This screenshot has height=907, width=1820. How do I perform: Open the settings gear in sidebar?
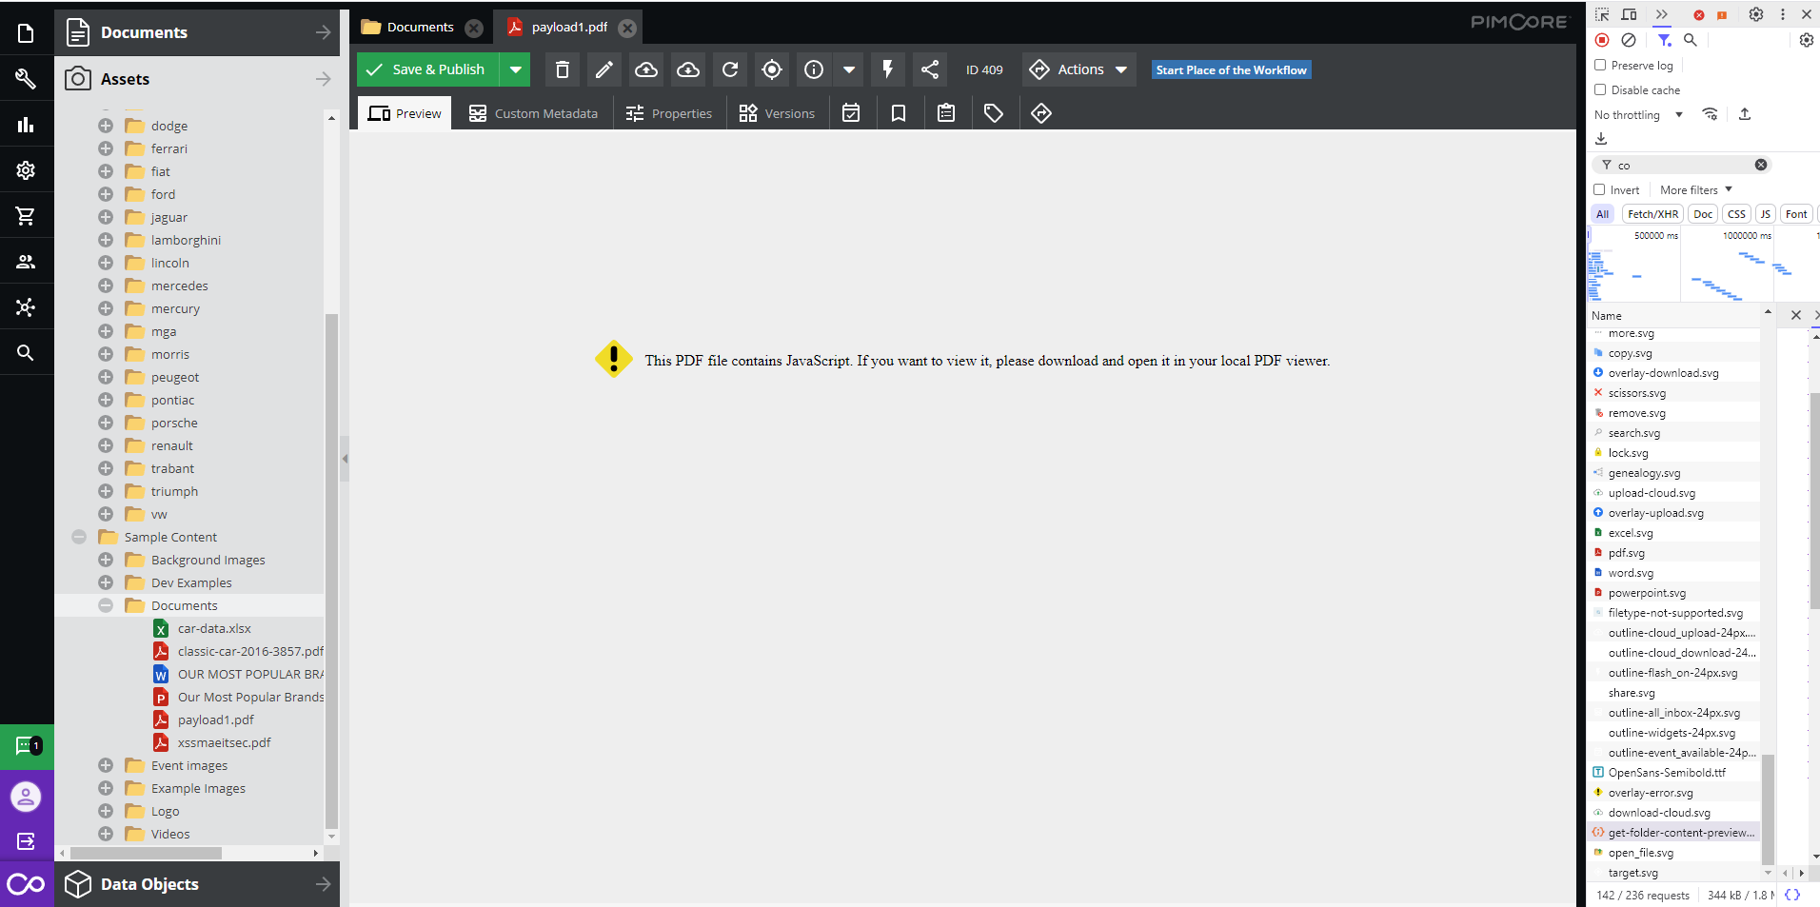[x=26, y=170]
